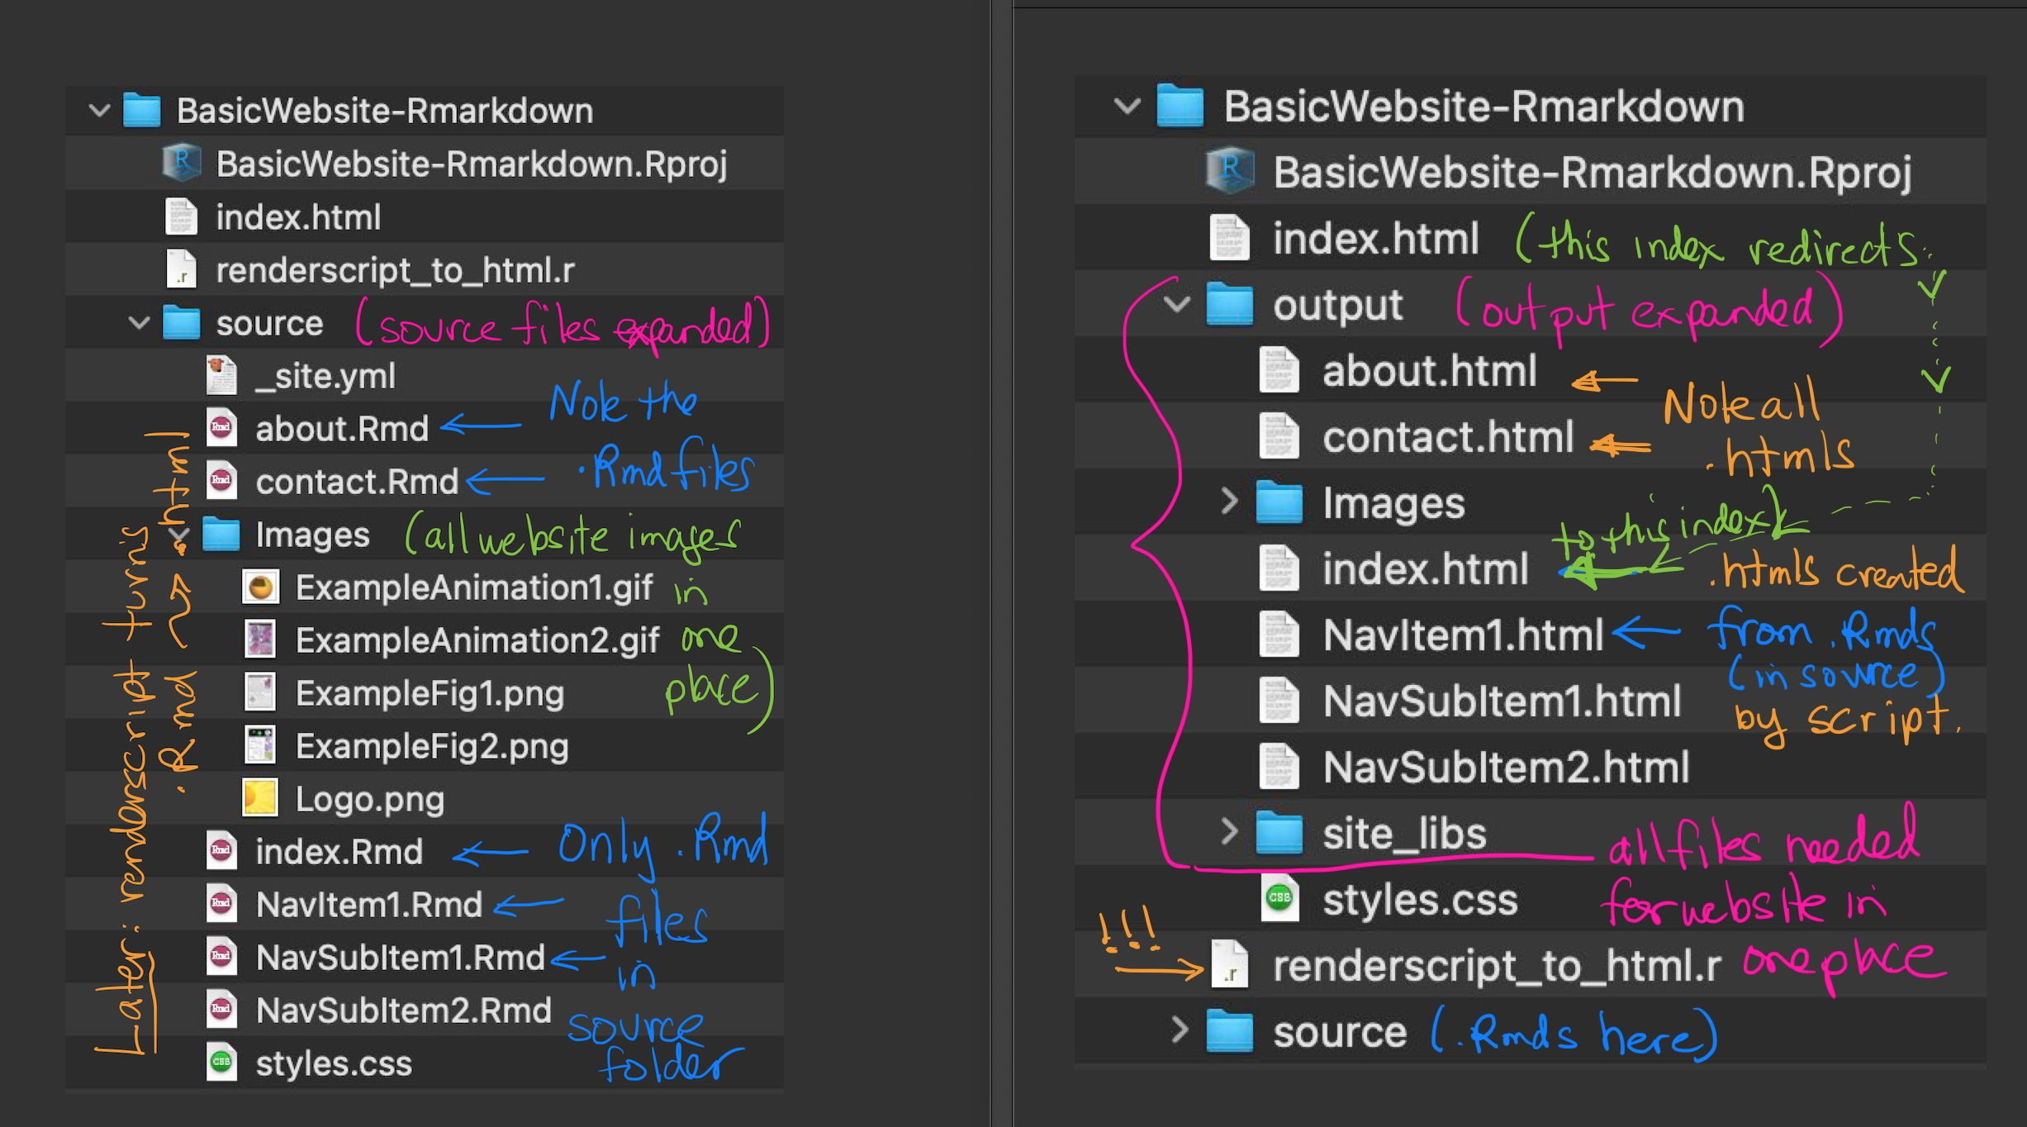The image size is (2027, 1127).
Task: Select styles.css name in output folder
Action: [1420, 899]
